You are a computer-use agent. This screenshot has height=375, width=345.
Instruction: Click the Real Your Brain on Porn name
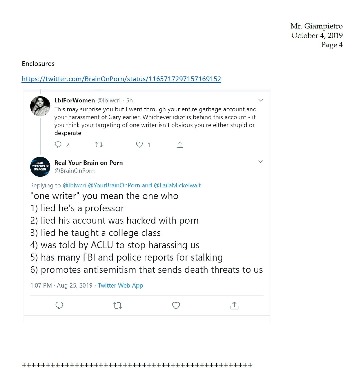[89, 163]
